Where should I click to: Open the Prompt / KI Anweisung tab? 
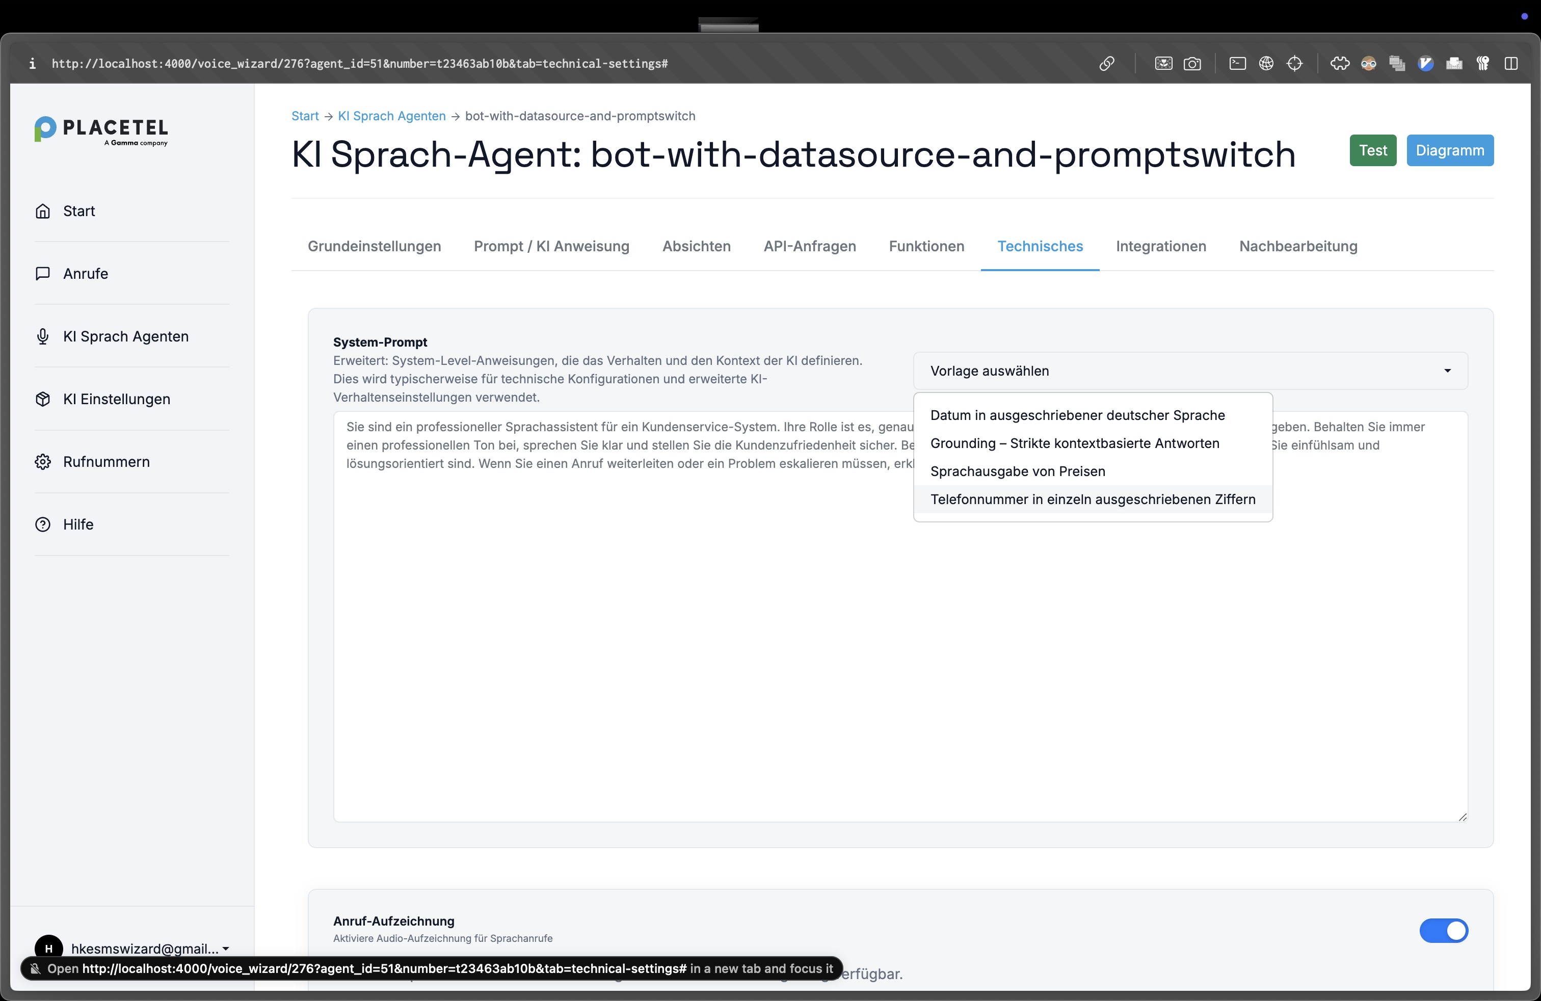[551, 246]
